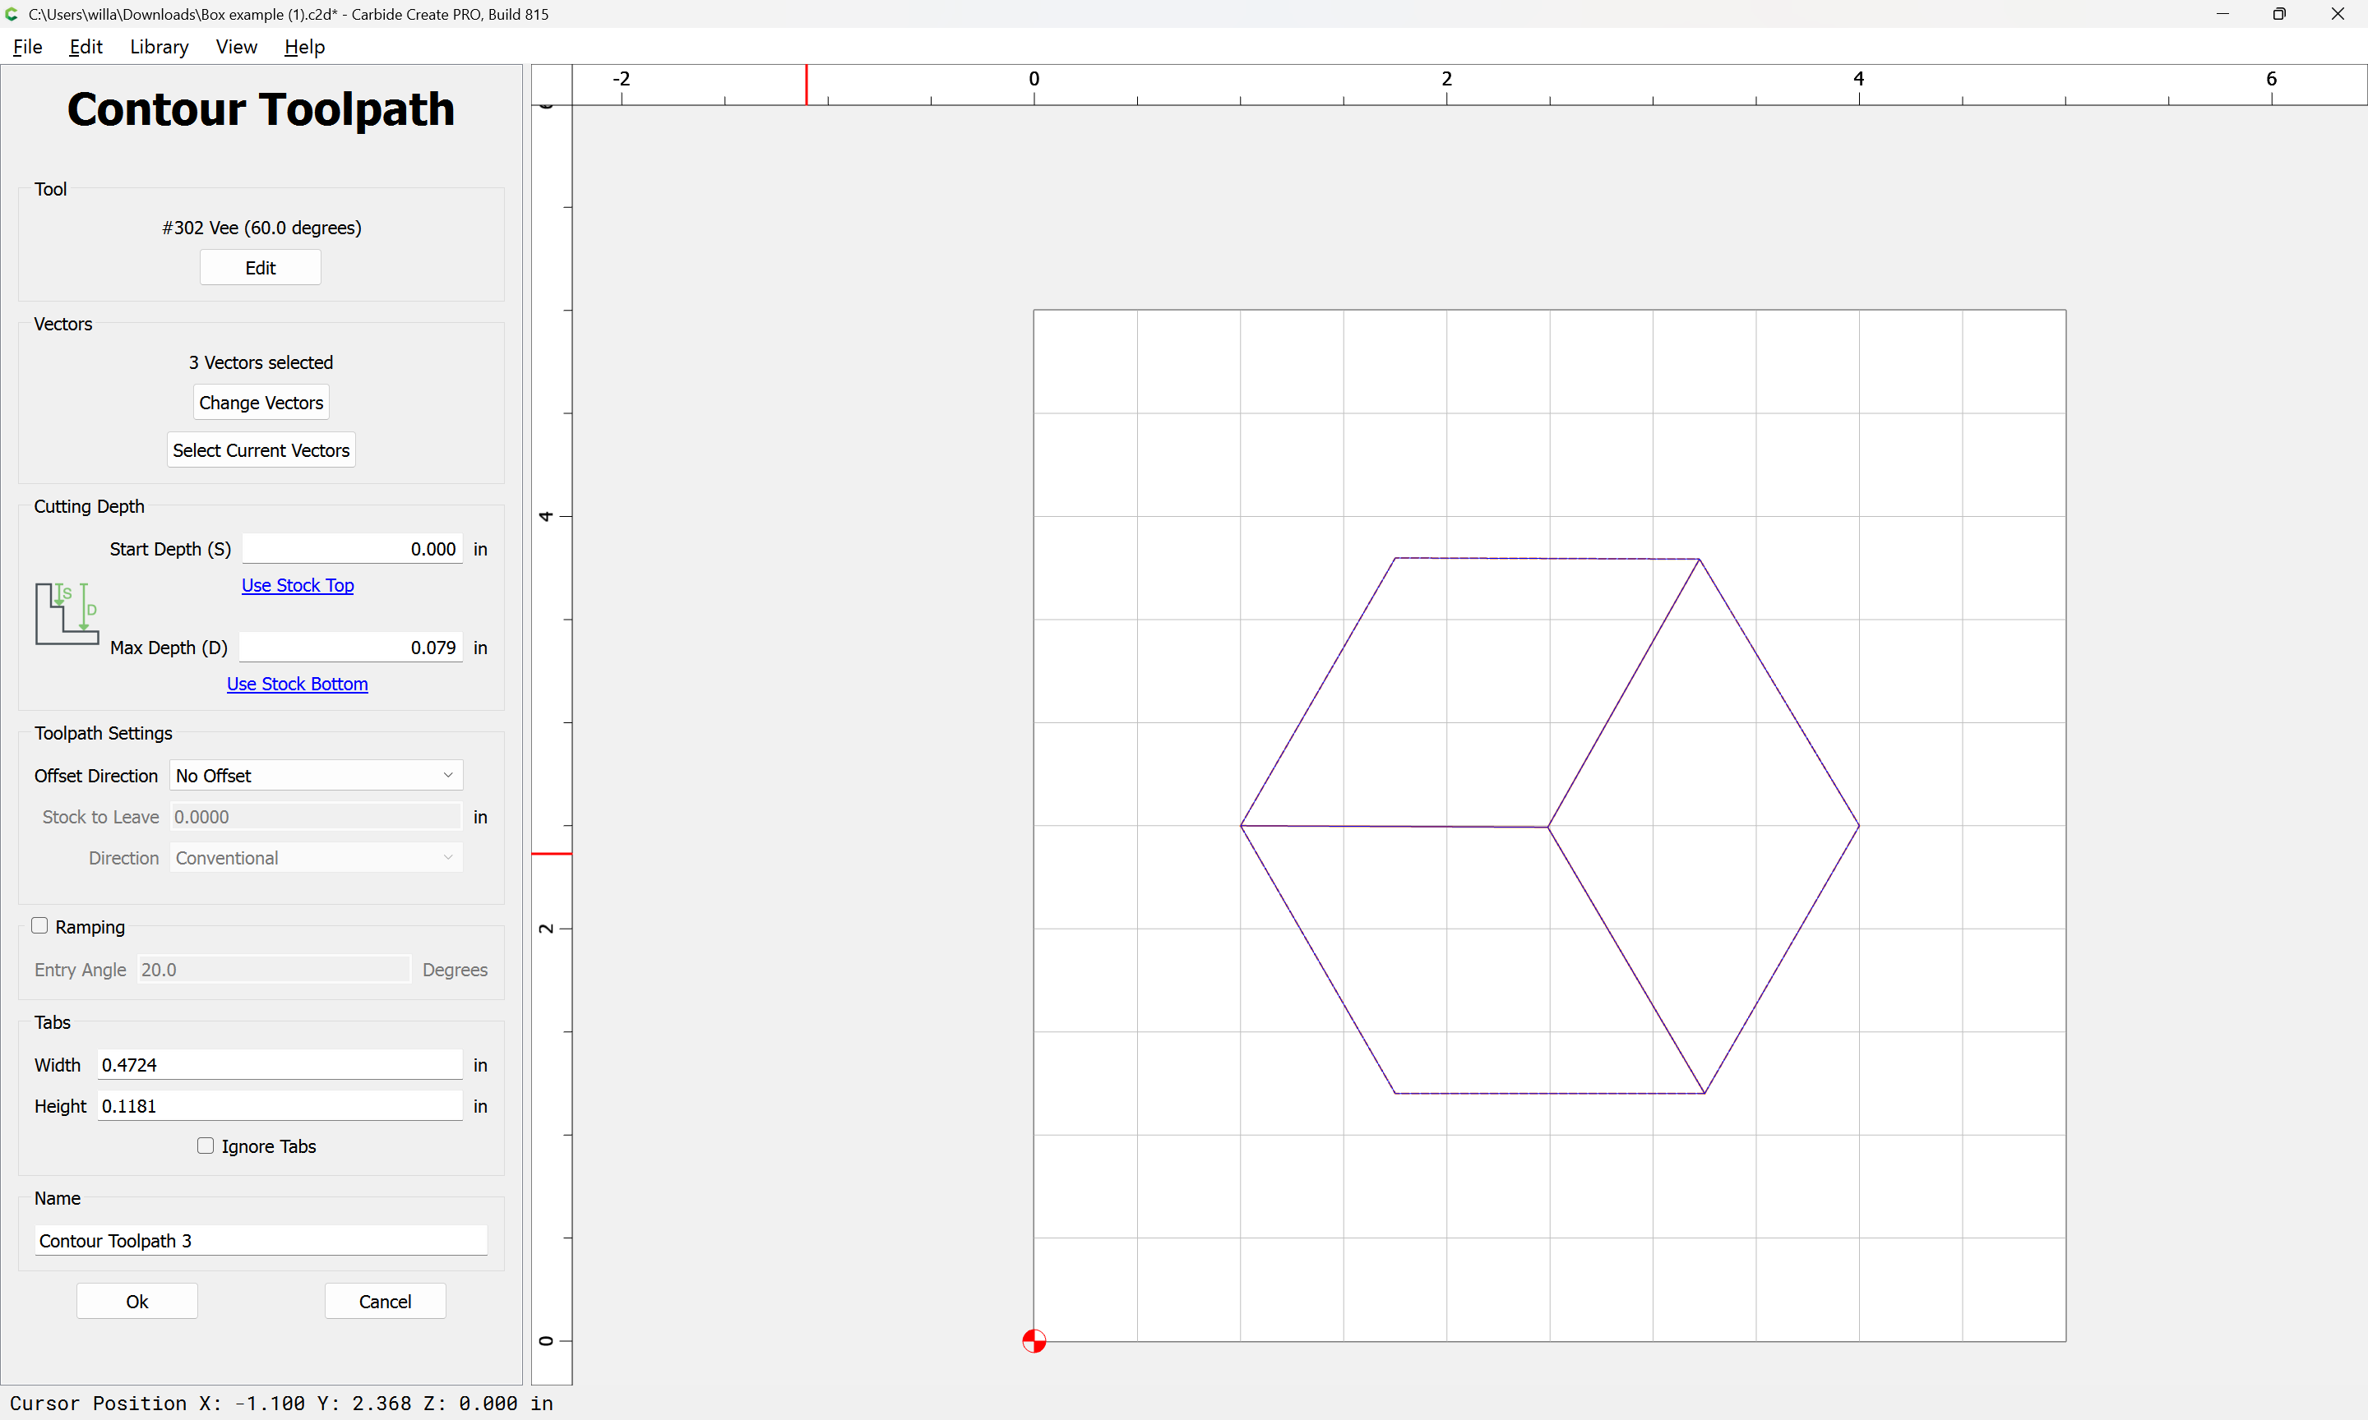Toggle the Ignore Tabs checkbox
The height and width of the screenshot is (1420, 2368).
[x=205, y=1146]
